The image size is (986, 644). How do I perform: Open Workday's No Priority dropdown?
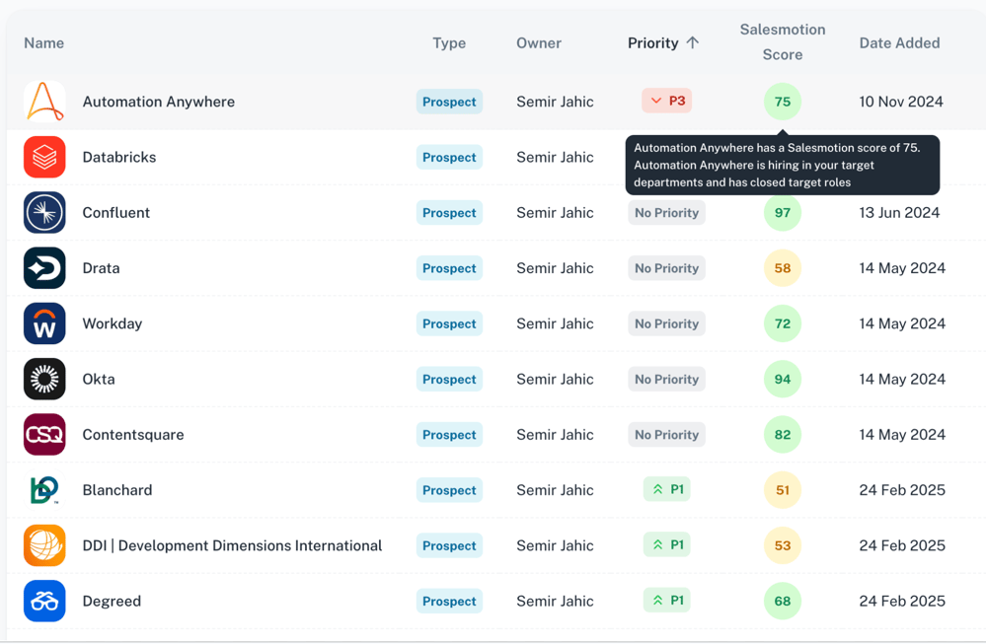coord(666,323)
